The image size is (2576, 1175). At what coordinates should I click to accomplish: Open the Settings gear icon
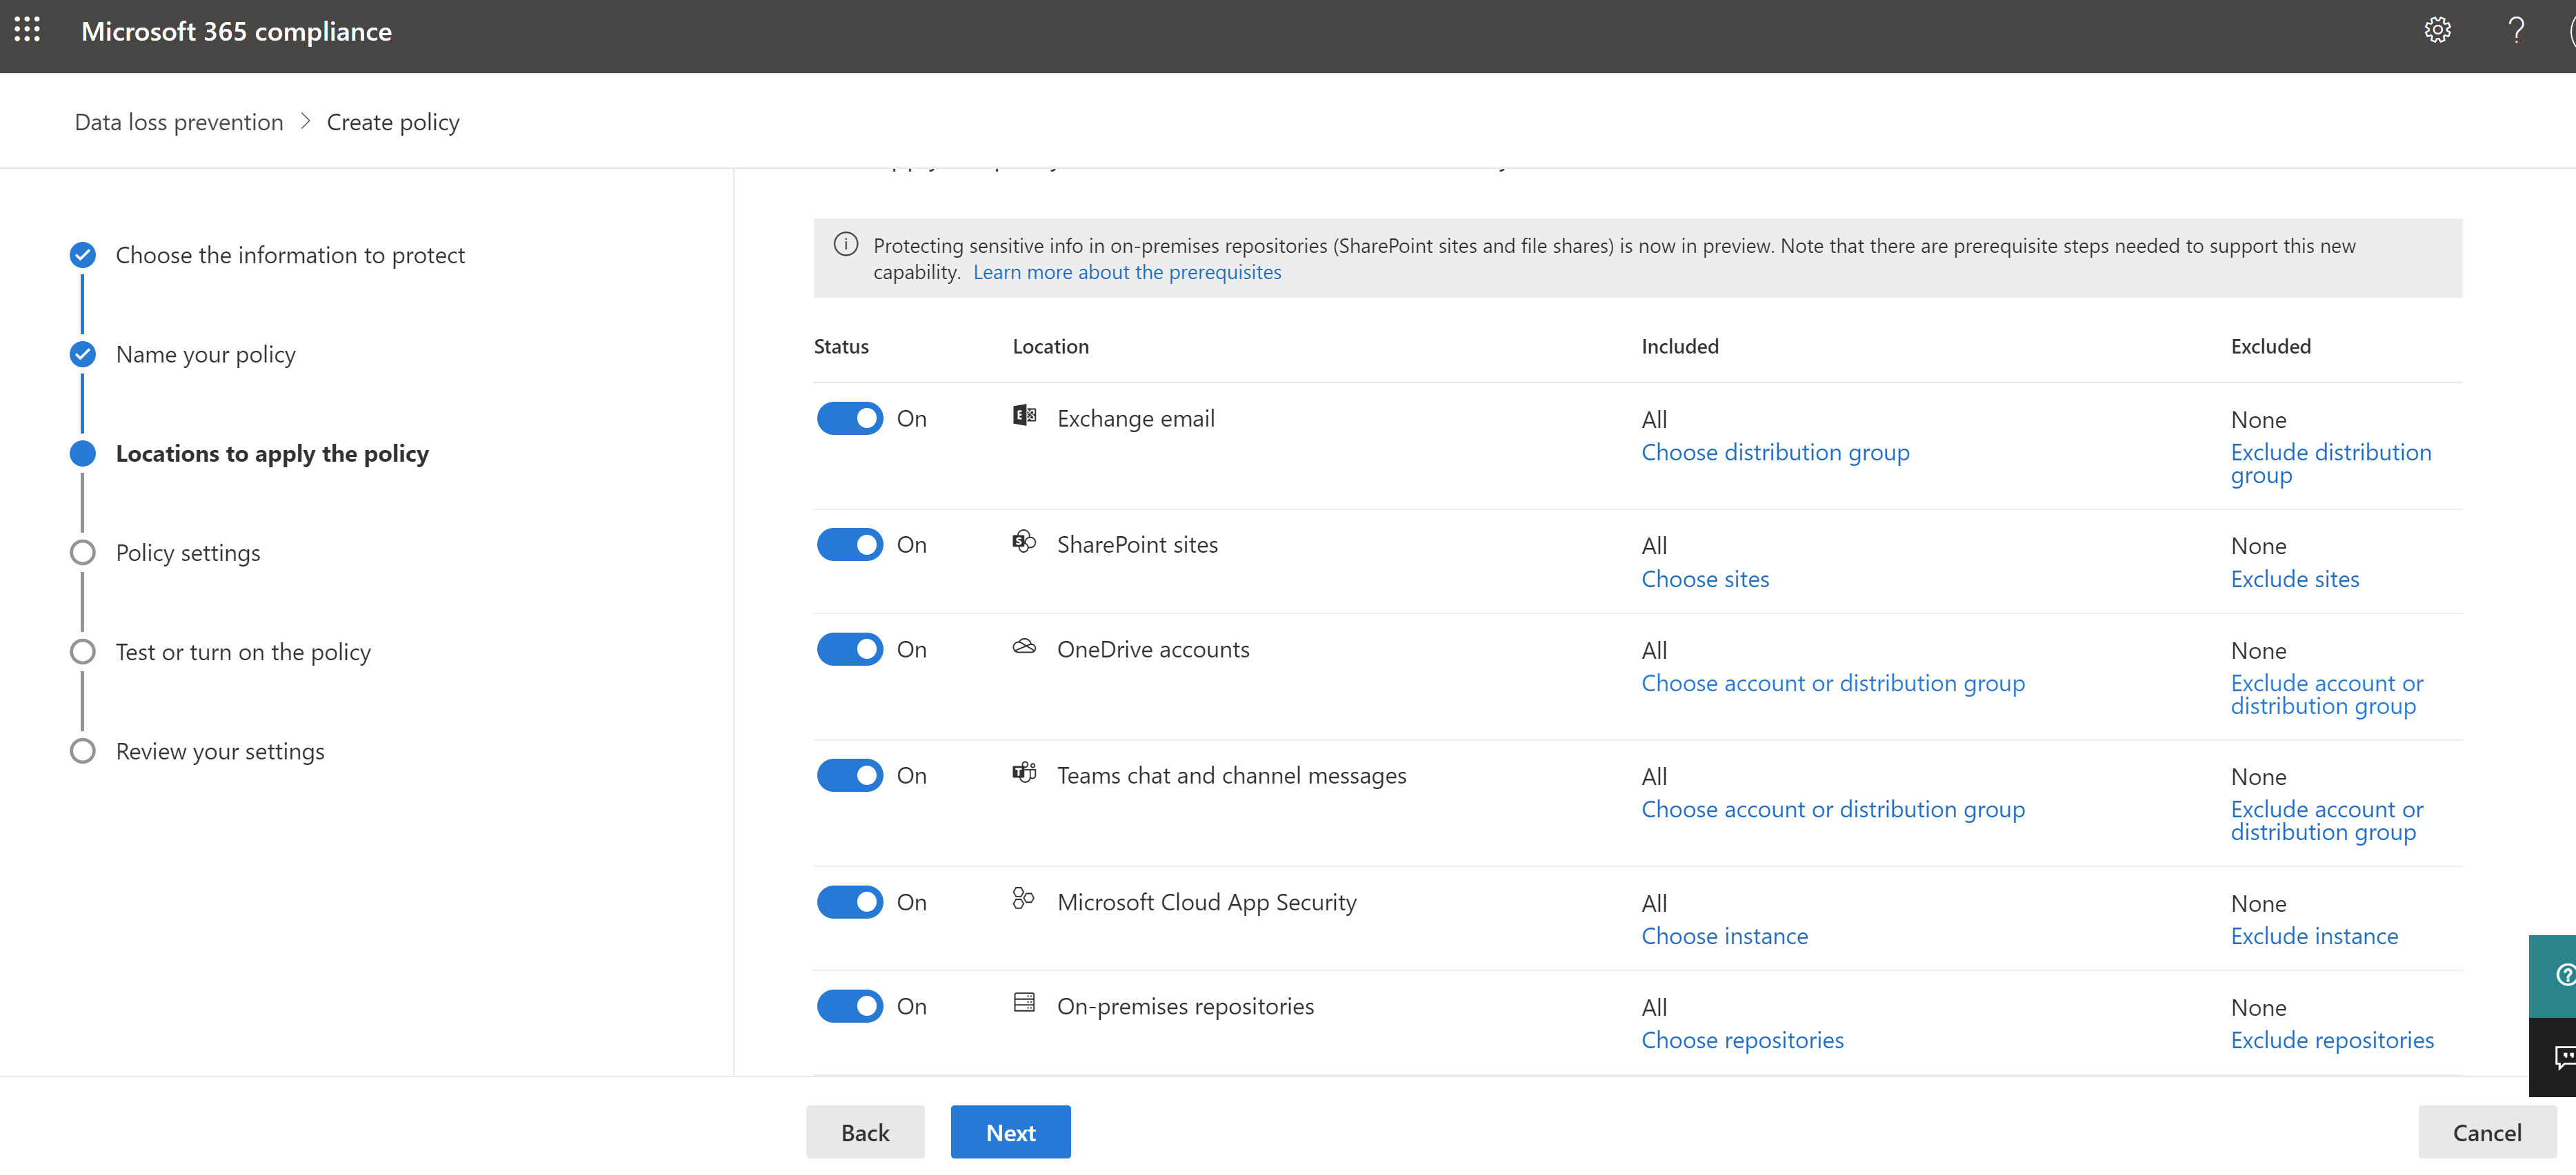tap(2437, 30)
